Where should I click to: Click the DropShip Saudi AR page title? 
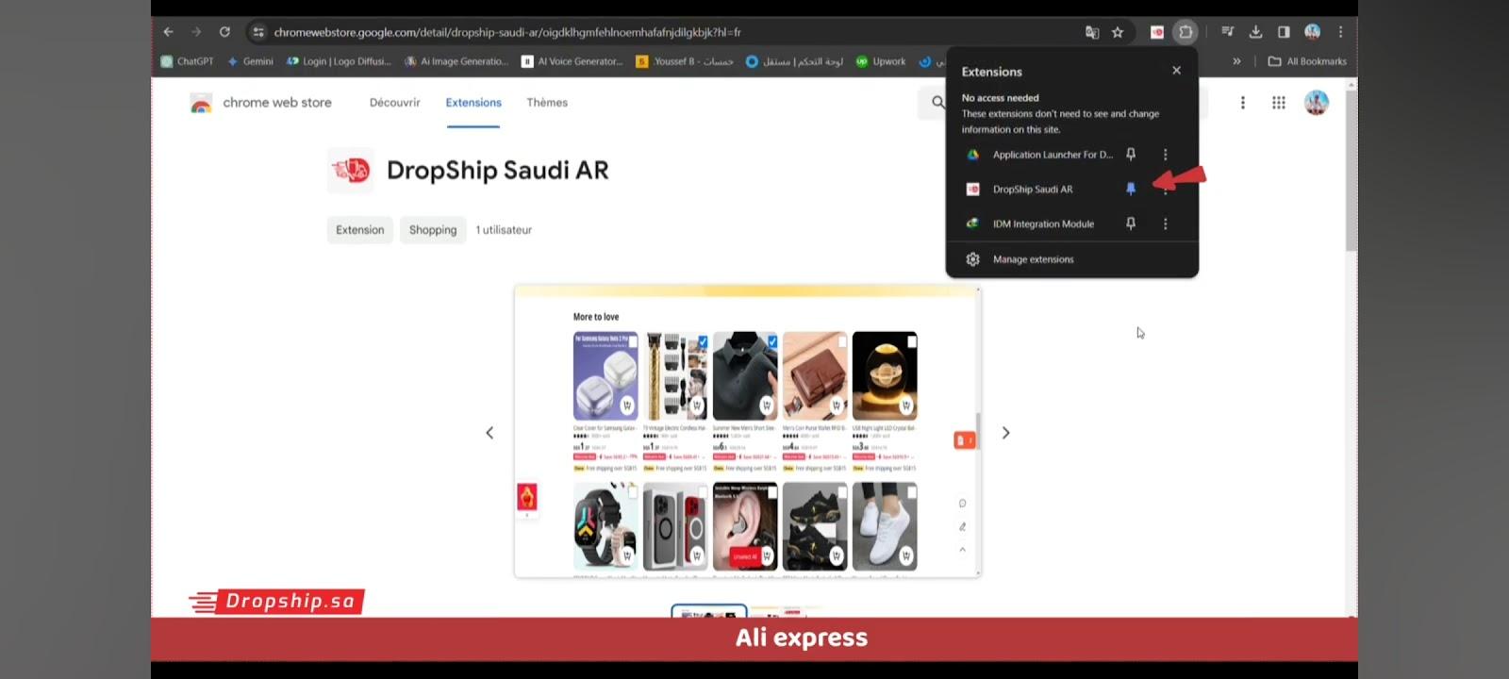[498, 171]
